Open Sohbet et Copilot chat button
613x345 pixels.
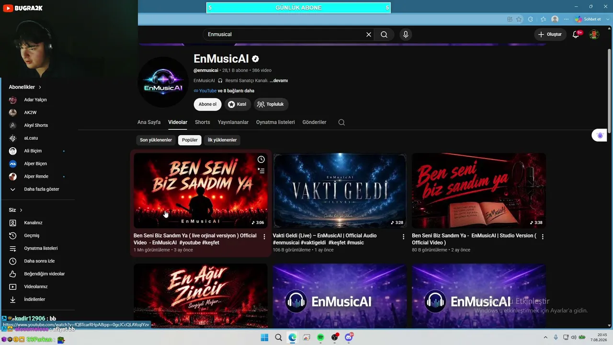pyautogui.click(x=588, y=19)
